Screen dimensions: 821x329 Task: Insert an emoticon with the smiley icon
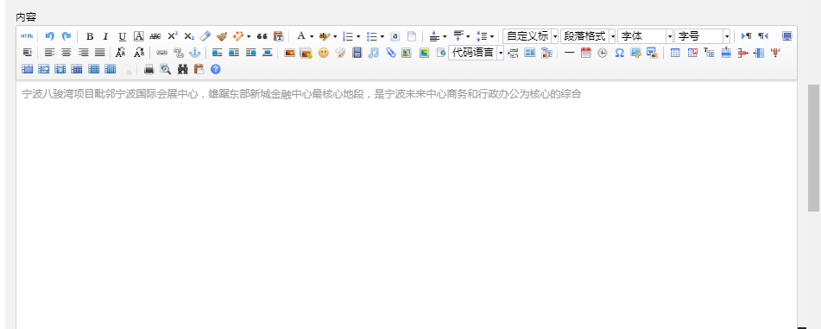click(x=323, y=53)
